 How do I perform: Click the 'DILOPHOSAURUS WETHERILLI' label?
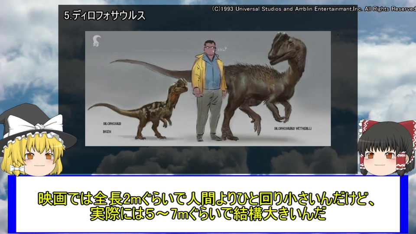click(293, 128)
